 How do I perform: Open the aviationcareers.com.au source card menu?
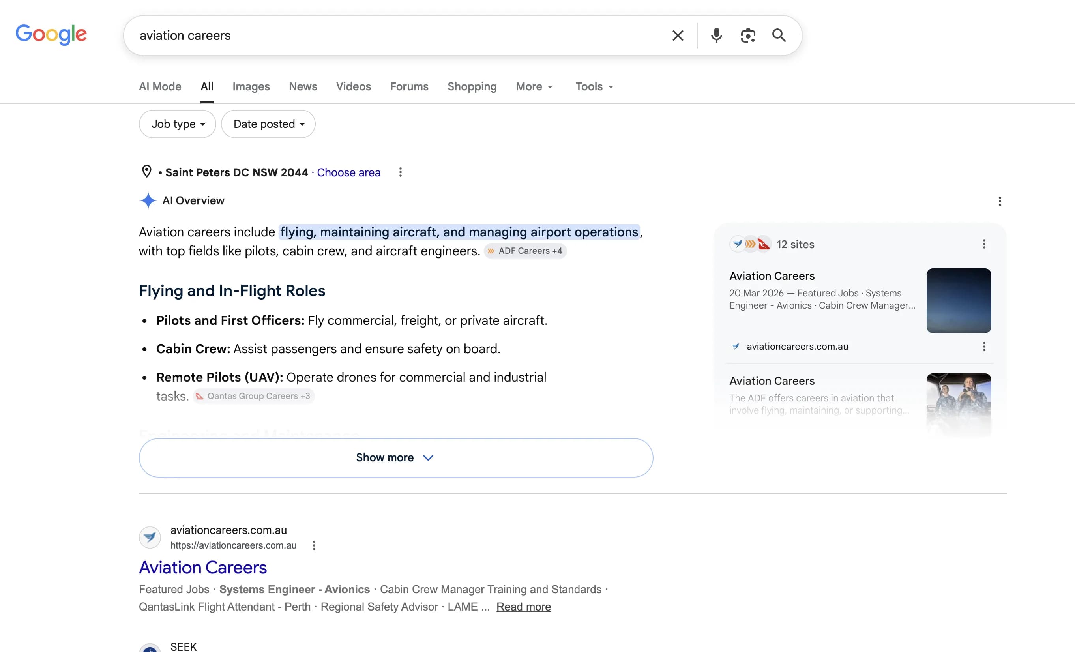click(x=984, y=347)
